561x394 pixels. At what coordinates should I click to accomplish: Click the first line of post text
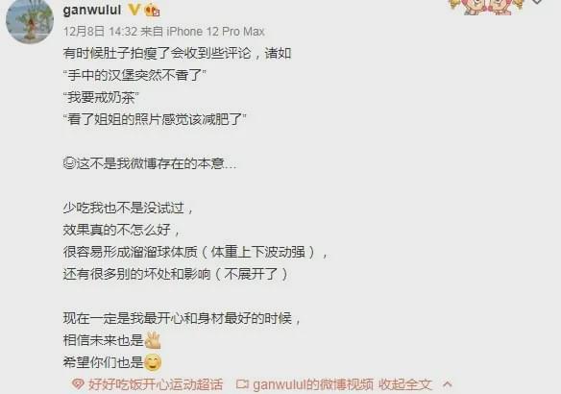click(177, 53)
